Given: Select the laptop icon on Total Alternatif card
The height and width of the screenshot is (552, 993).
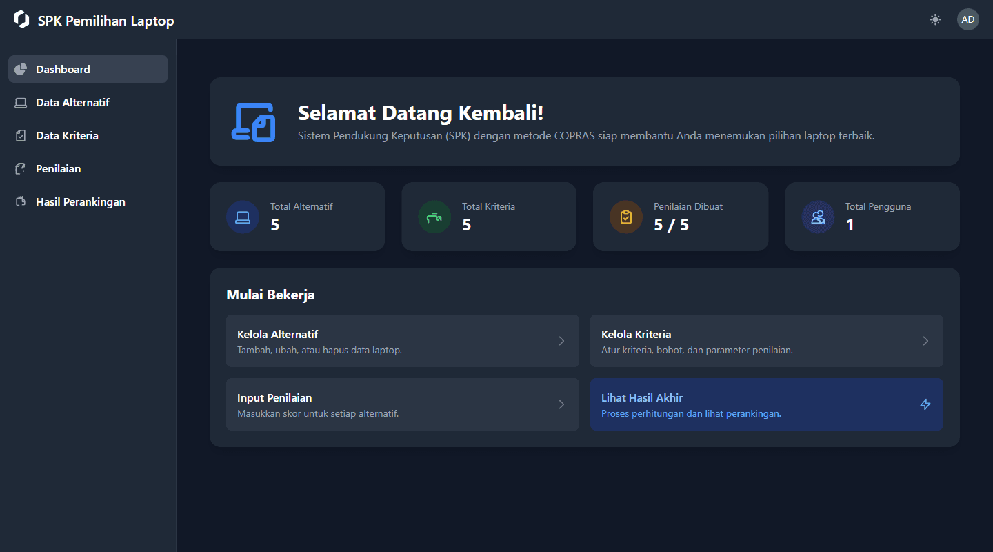Looking at the screenshot, I should click(x=243, y=217).
